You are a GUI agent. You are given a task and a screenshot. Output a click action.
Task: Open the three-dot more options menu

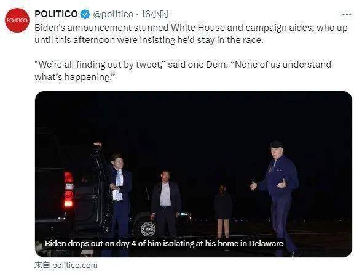347,15
